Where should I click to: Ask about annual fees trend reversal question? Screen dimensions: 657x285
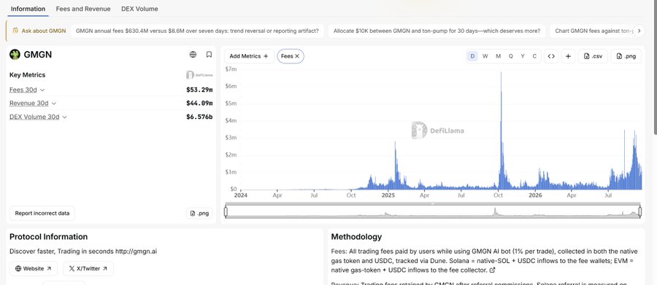coord(197,31)
